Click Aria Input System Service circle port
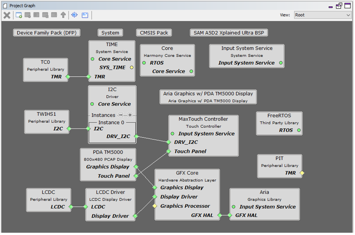Viewport: 355px width, 235px height. pos(234,207)
